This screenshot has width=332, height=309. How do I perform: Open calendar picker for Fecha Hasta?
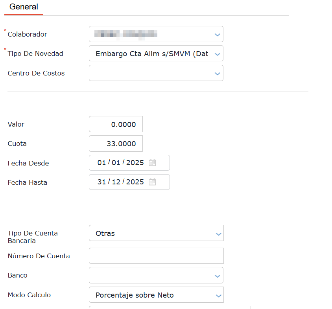coord(152,182)
